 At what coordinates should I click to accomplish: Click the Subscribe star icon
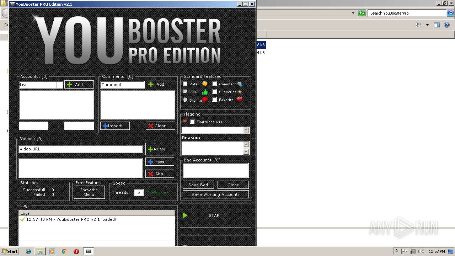[240, 92]
